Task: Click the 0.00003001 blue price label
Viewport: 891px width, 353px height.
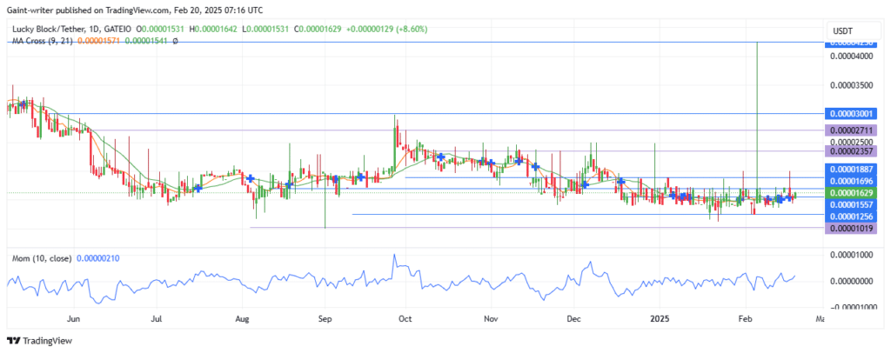Action: coord(850,114)
